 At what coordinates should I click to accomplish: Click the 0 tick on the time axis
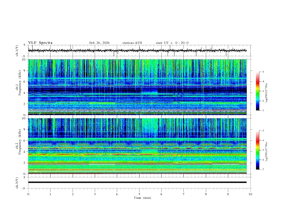point(28,194)
